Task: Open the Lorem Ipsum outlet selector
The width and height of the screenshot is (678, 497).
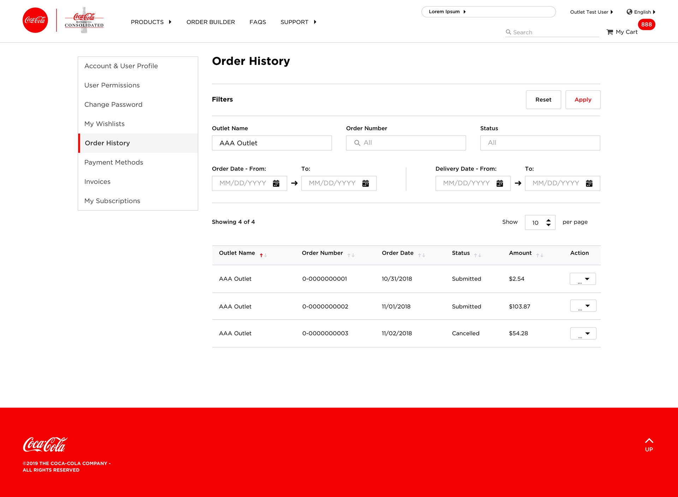Action: pos(488,12)
